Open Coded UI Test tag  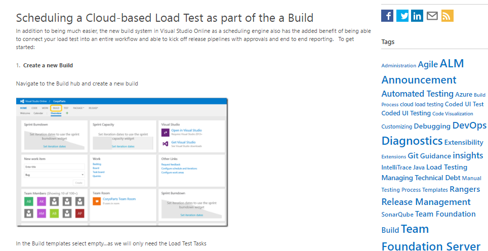tap(464, 104)
